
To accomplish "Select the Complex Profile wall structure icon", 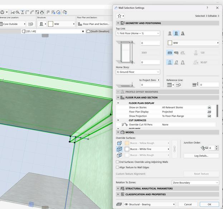I will [183, 33].
